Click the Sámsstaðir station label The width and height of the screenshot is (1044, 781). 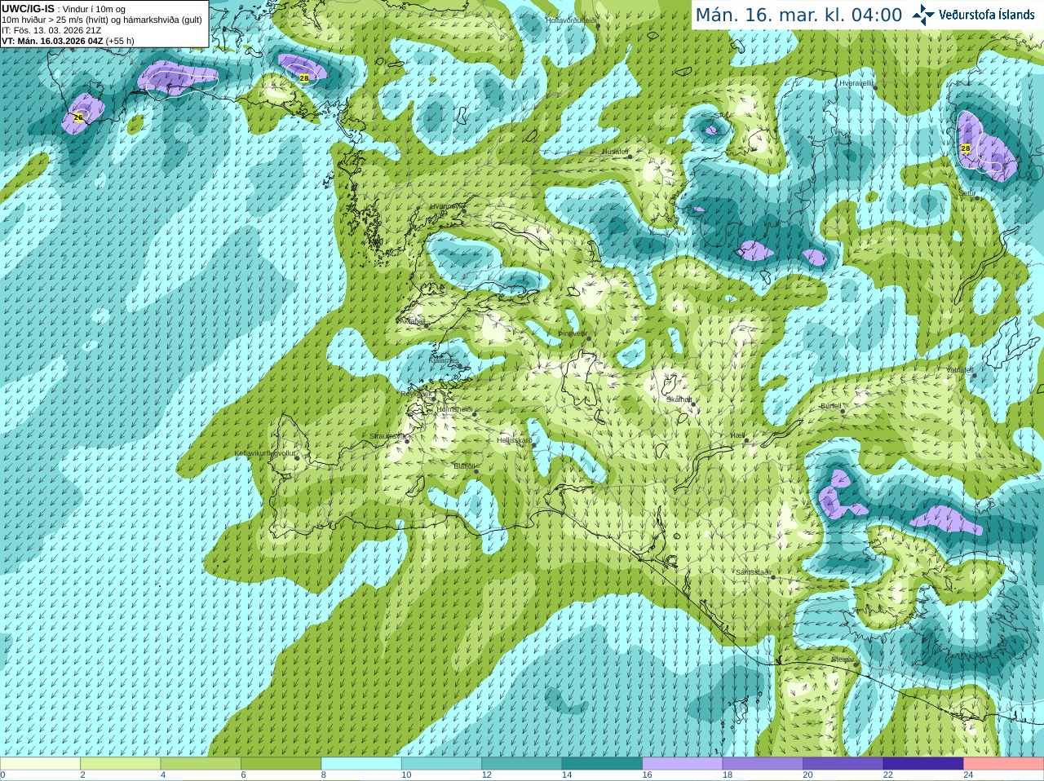tap(753, 572)
